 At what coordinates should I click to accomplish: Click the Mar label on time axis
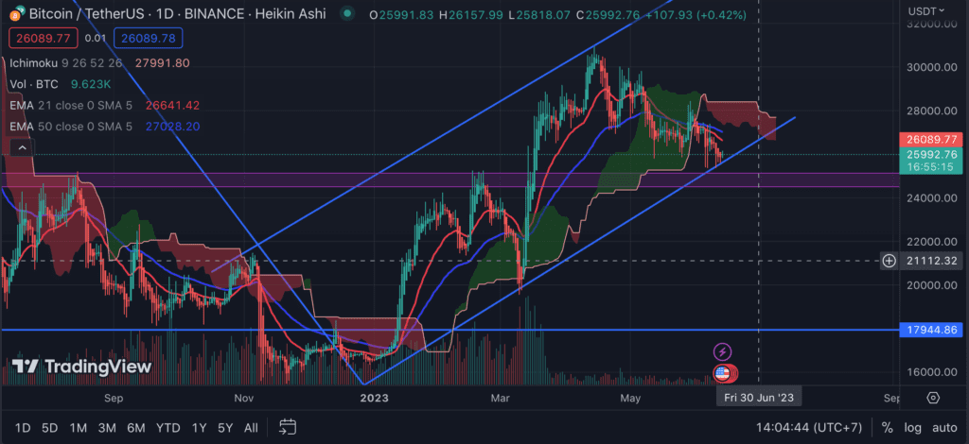point(500,399)
